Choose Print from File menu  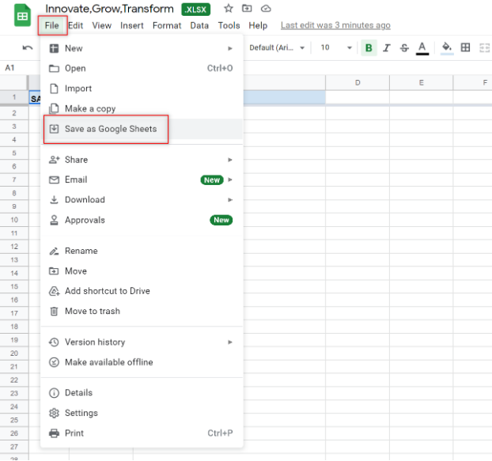(142, 433)
